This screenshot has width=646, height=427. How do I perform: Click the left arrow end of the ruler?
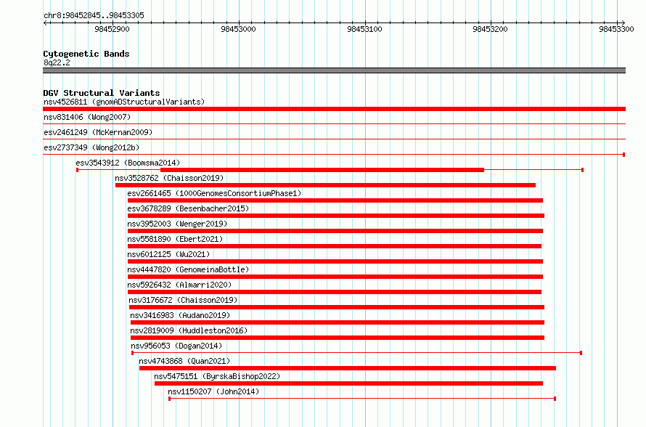point(45,23)
